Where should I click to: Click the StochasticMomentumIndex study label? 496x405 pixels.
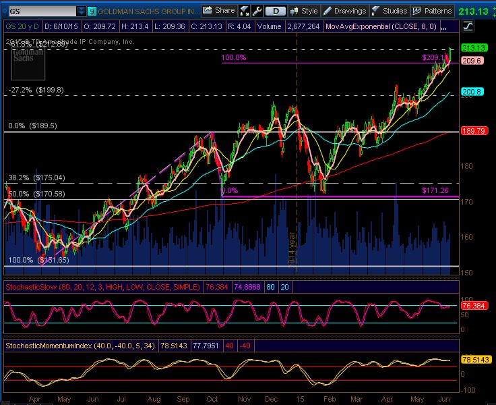tap(80, 346)
